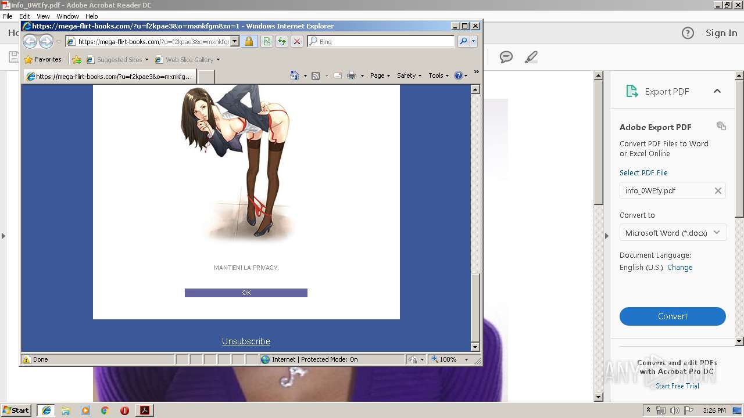The width and height of the screenshot is (744, 418).
Task: Open the search provider dropdown arrow
Action: [x=474, y=41]
